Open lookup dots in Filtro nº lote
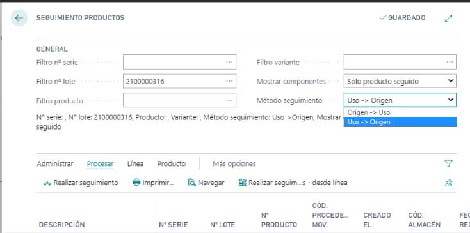The width and height of the screenshot is (470, 233). pyautogui.click(x=229, y=81)
